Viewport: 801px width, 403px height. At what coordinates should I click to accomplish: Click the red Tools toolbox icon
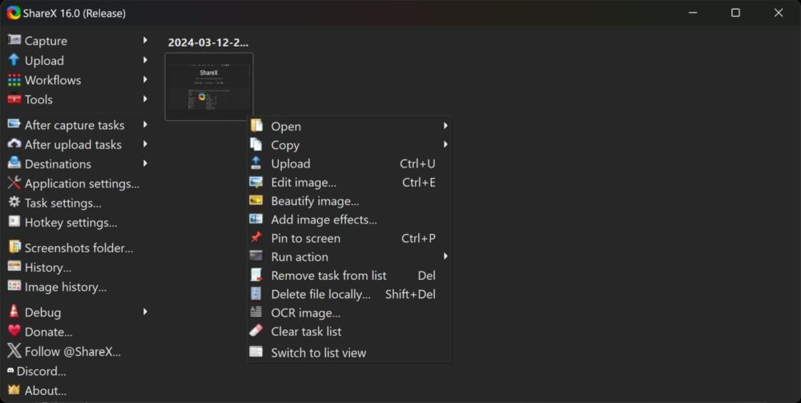(14, 99)
